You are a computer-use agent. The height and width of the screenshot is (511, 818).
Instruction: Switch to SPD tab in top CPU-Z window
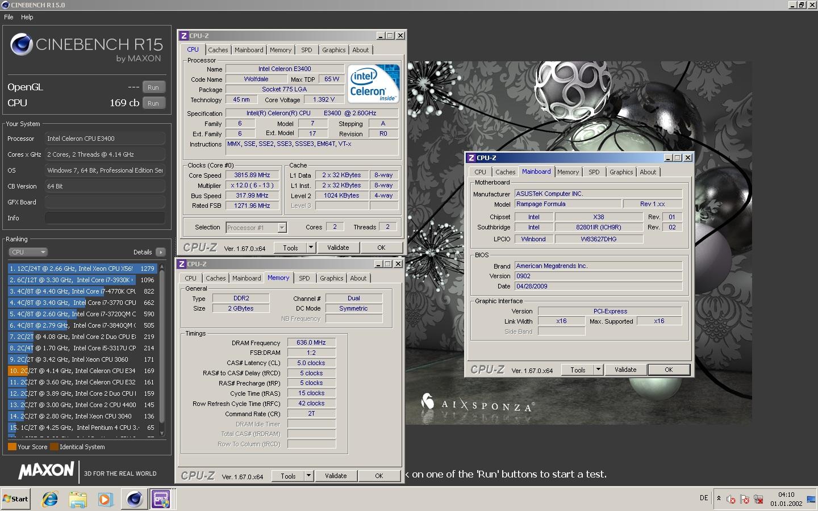pos(307,50)
